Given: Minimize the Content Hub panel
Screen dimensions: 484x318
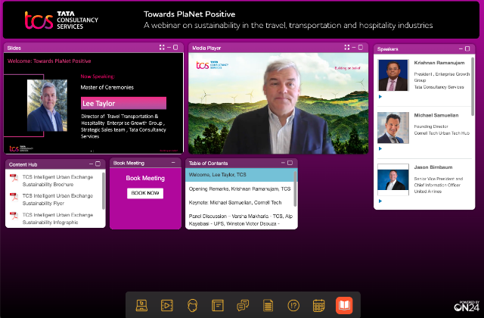Looking at the screenshot, I should click(x=91, y=164).
